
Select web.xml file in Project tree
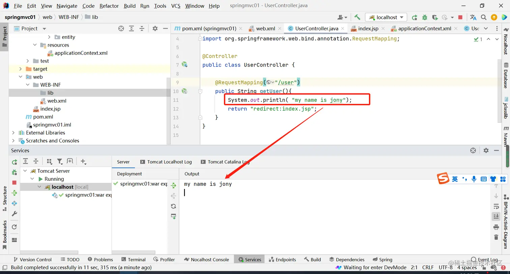pyautogui.click(x=57, y=101)
